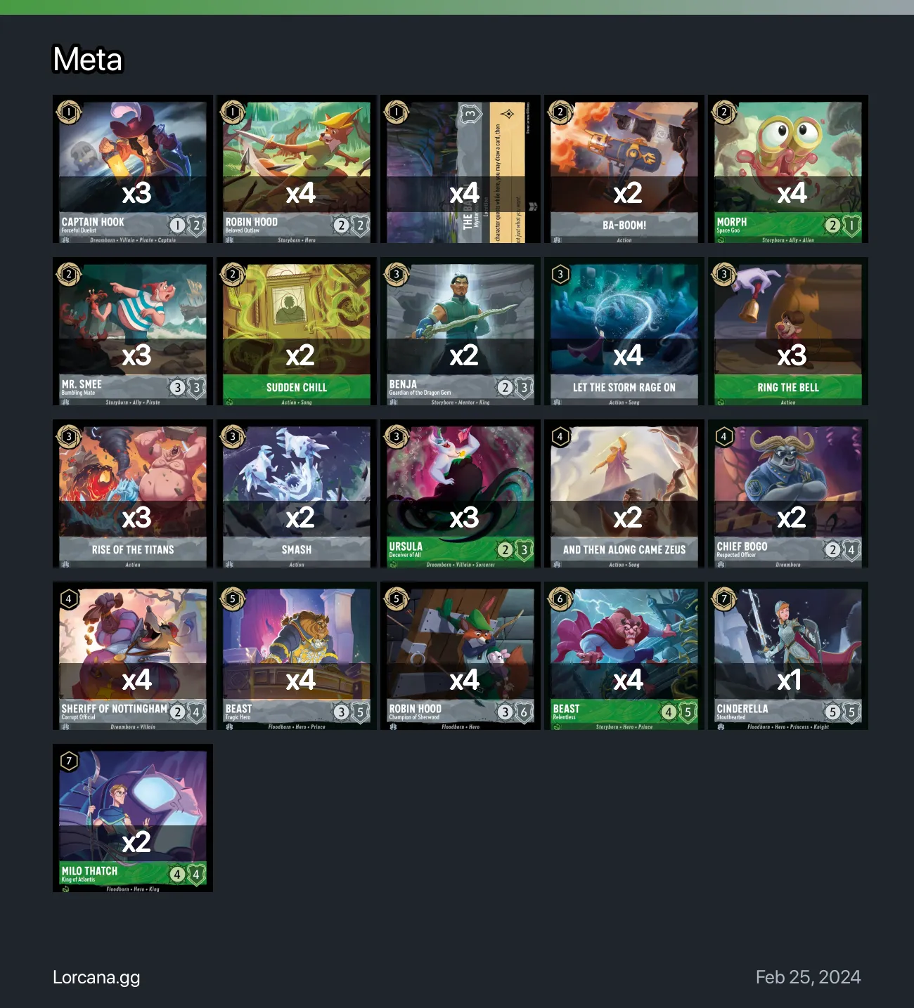Viewport: 914px width, 1008px height.
Task: Click the Benja card thumbnail
Action: [461, 332]
